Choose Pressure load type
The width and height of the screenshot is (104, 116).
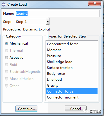coord(72,56)
